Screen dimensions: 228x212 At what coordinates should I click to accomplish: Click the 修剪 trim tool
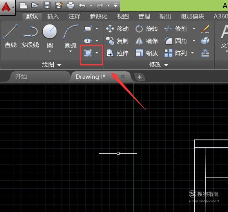[176, 29]
